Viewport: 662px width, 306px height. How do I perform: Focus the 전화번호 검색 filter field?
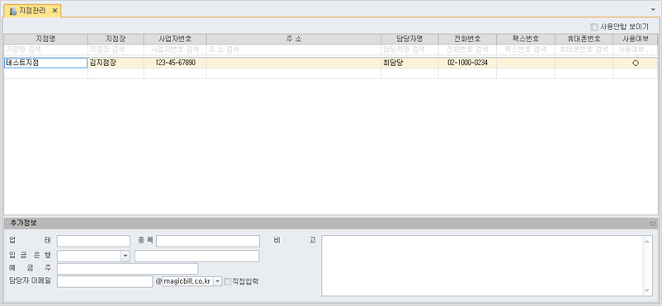[467, 49]
